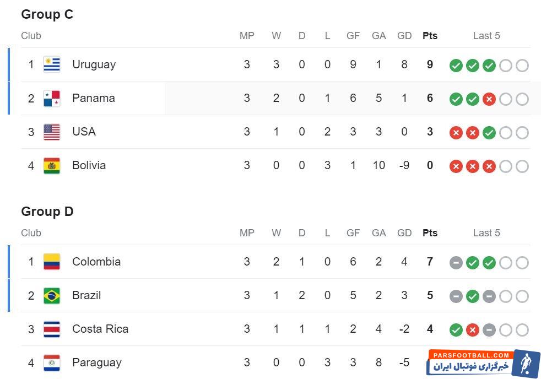The height and width of the screenshot is (379, 541).
Task: Open the Costa Rica team link
Action: tap(100, 329)
